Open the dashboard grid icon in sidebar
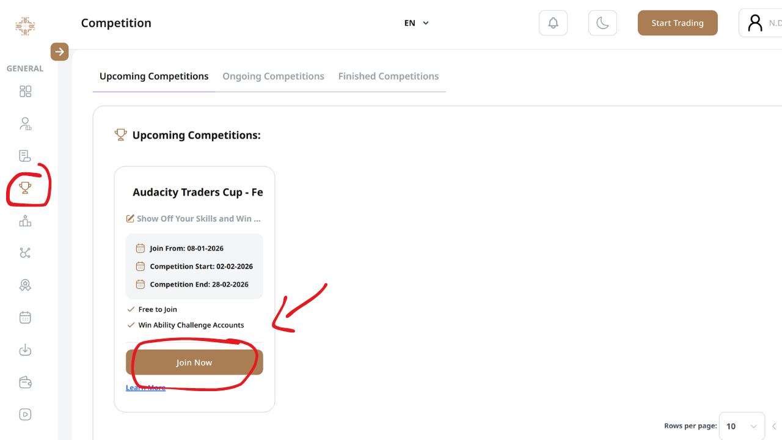The height and width of the screenshot is (440, 782). click(x=25, y=92)
